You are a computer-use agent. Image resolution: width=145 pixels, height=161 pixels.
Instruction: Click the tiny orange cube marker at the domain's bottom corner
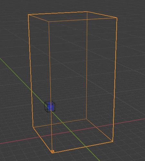coord(53,151)
